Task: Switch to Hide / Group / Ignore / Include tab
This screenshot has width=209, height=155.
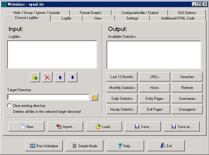Action: point(37,13)
